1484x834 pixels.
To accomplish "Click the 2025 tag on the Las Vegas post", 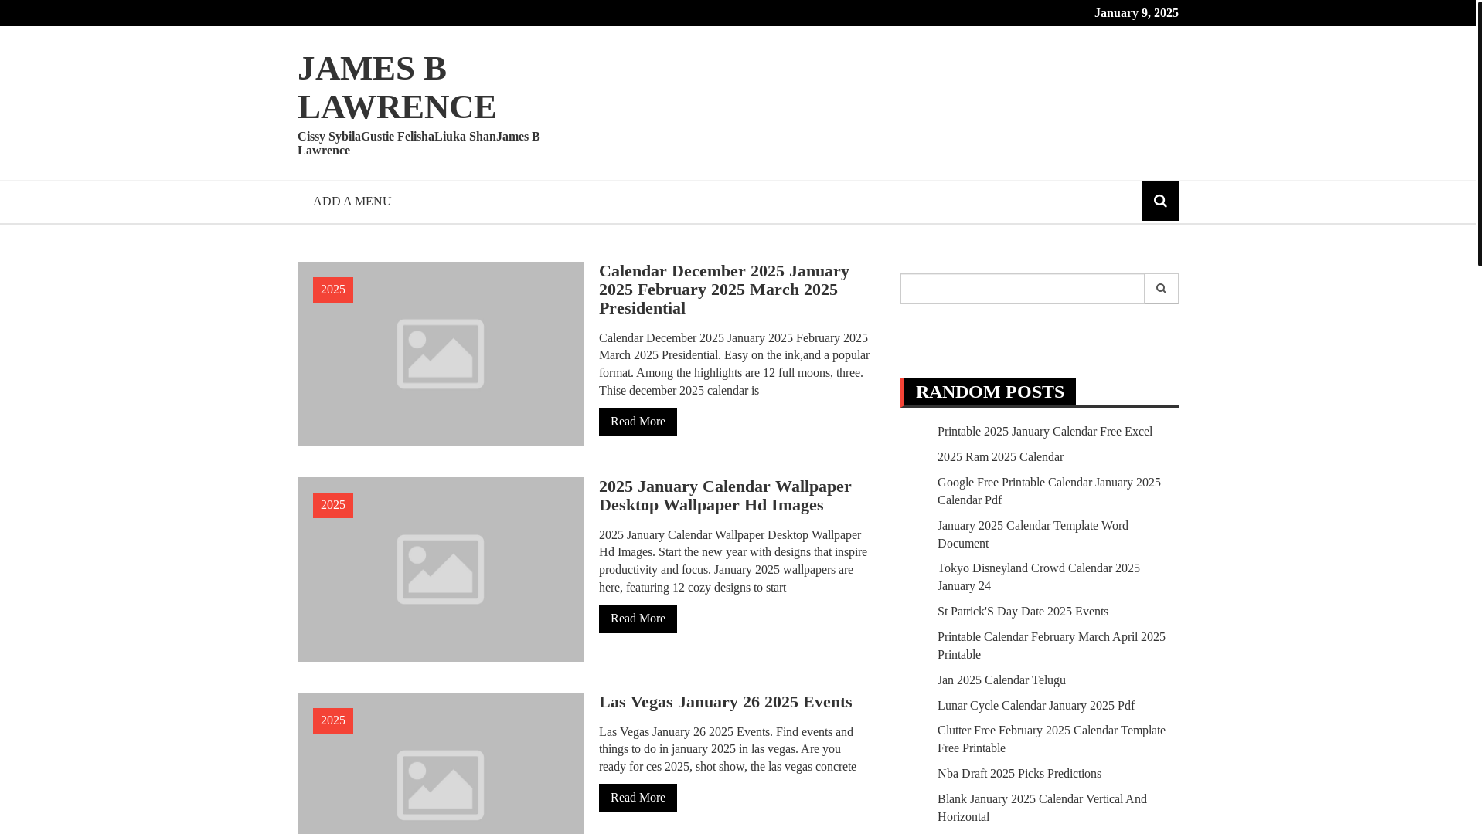I will click(333, 720).
